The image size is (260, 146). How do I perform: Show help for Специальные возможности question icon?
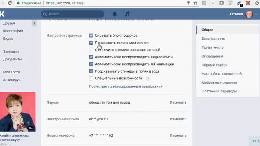coord(148,79)
